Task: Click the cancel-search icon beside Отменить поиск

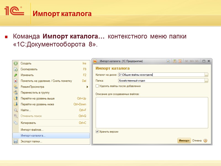Action: (x=16, y=116)
